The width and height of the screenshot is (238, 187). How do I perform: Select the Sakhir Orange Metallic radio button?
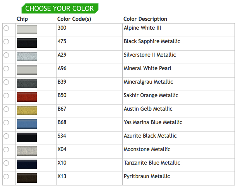tap(6, 96)
